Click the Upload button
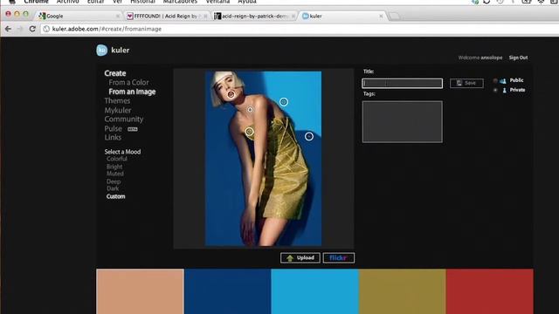The image size is (559, 314). point(300,258)
